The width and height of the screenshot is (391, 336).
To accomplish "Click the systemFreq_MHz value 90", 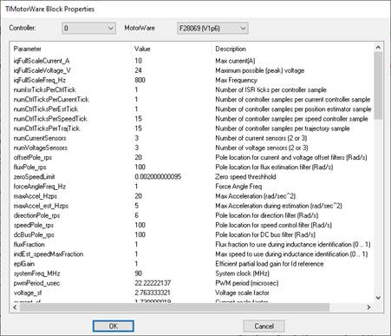I will (138, 273).
